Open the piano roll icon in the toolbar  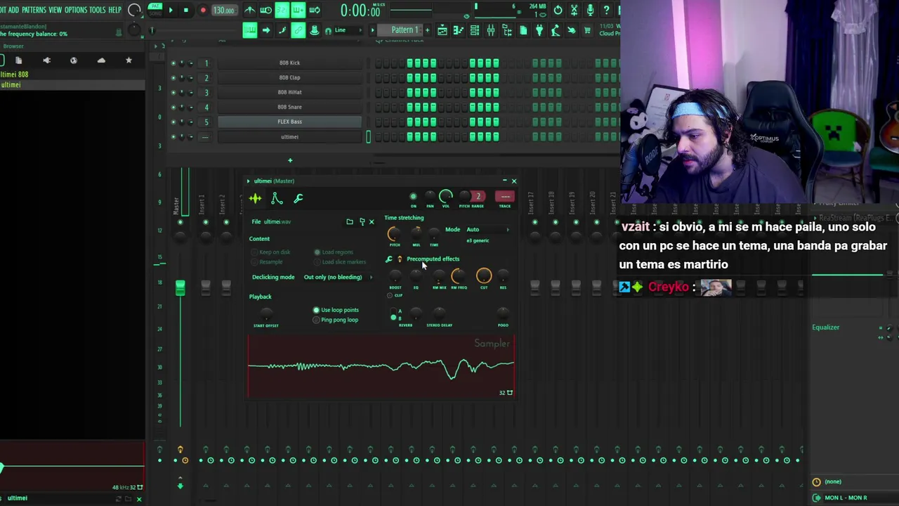459,30
